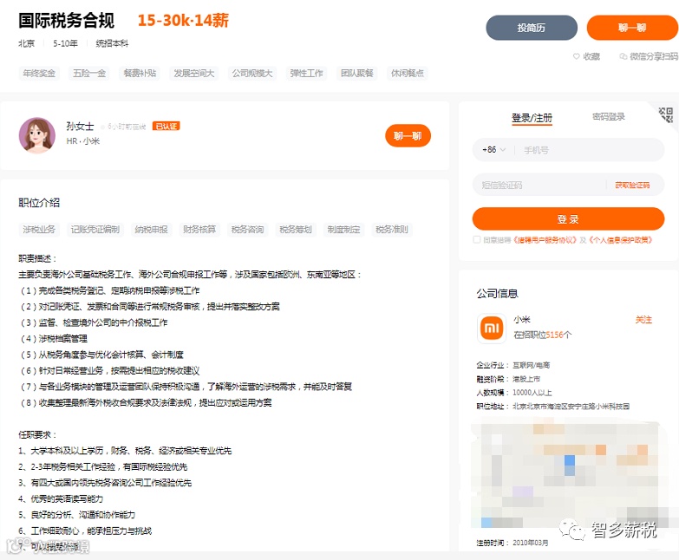Click company name 小米 in company info
This screenshot has width=679, height=560.
(x=522, y=319)
